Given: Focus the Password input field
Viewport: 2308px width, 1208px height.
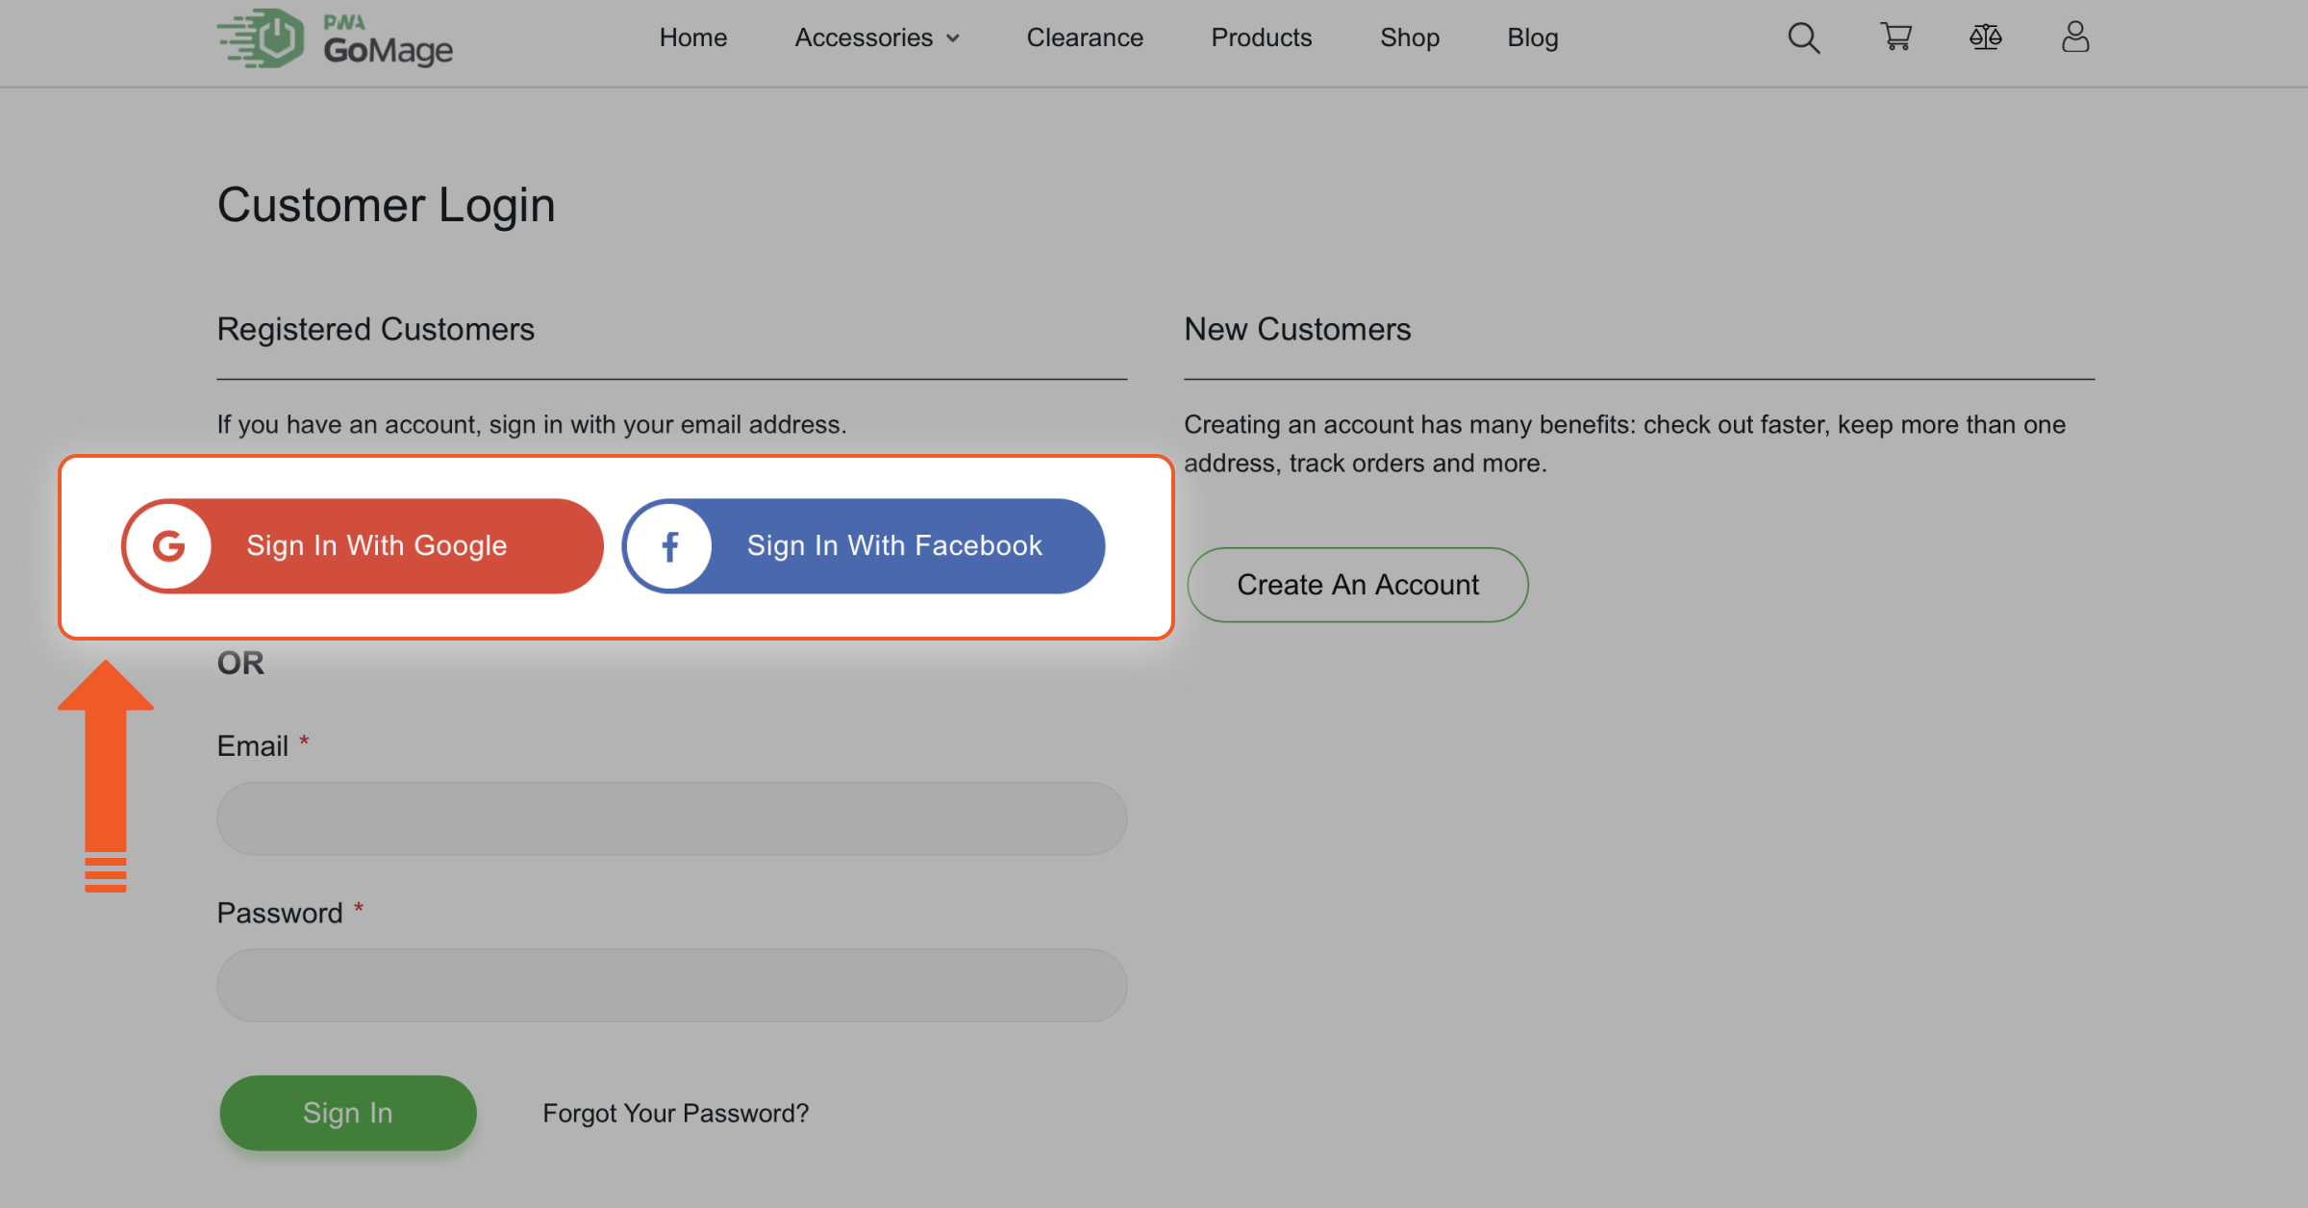Looking at the screenshot, I should (671, 985).
